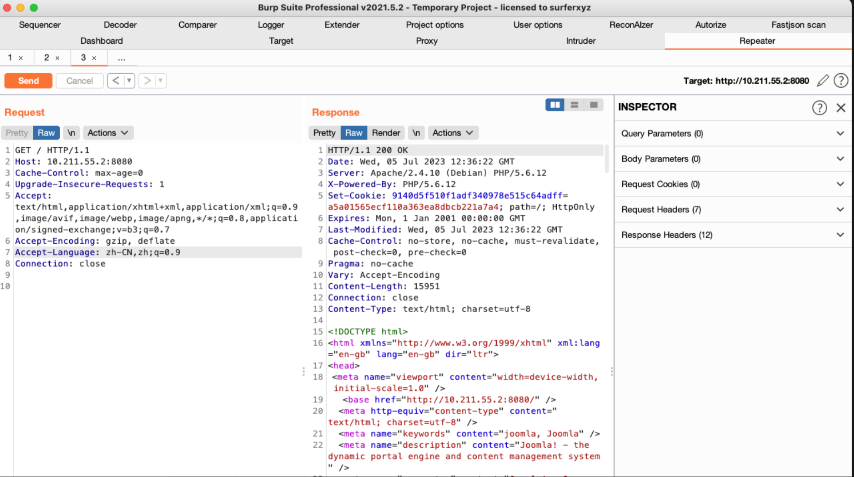854x477 pixels.
Task: Click the Cancel button
Action: click(x=79, y=81)
